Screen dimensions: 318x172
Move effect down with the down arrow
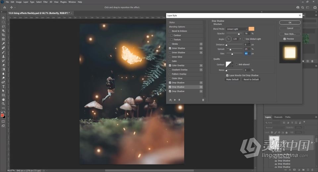pos(179,100)
